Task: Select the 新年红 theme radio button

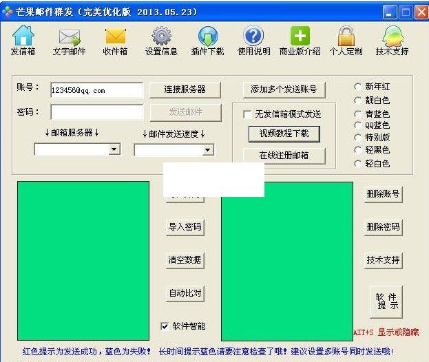Action: pyautogui.click(x=357, y=87)
